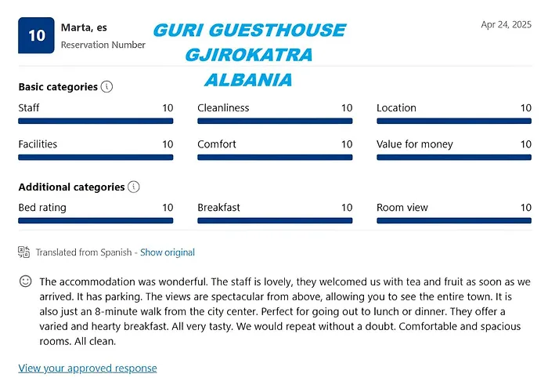Click the Cleanliness rating bar
Viewport: 548px width, 392px height.
275,121
